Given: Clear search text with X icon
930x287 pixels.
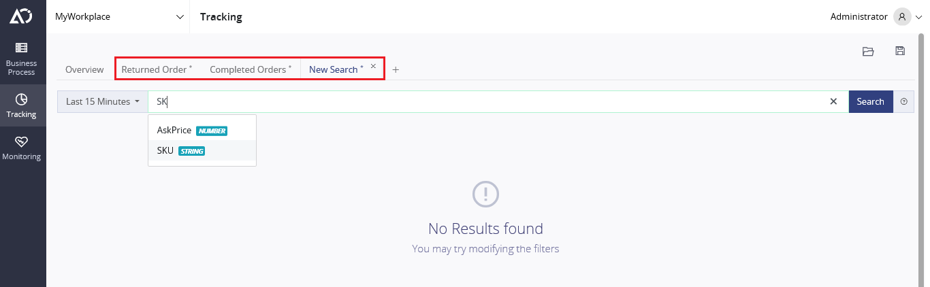Looking at the screenshot, I should click(x=833, y=101).
